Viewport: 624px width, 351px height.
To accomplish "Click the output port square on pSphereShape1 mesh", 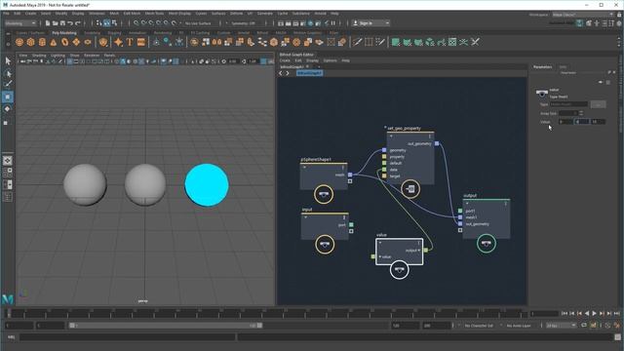I will click(x=350, y=175).
